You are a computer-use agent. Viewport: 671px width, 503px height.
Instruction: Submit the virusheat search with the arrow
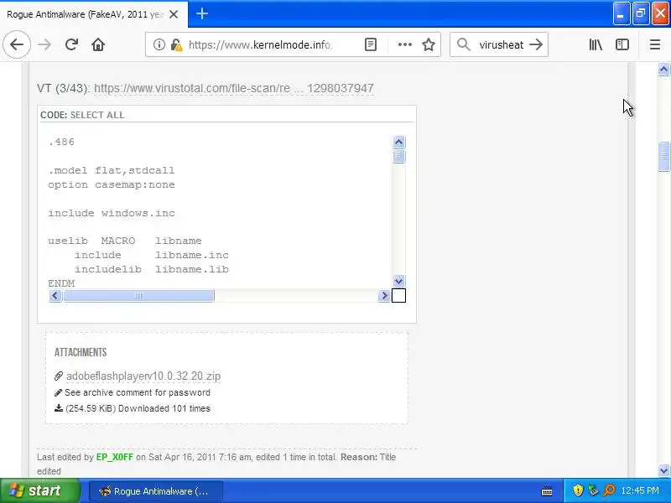pyautogui.click(x=536, y=44)
